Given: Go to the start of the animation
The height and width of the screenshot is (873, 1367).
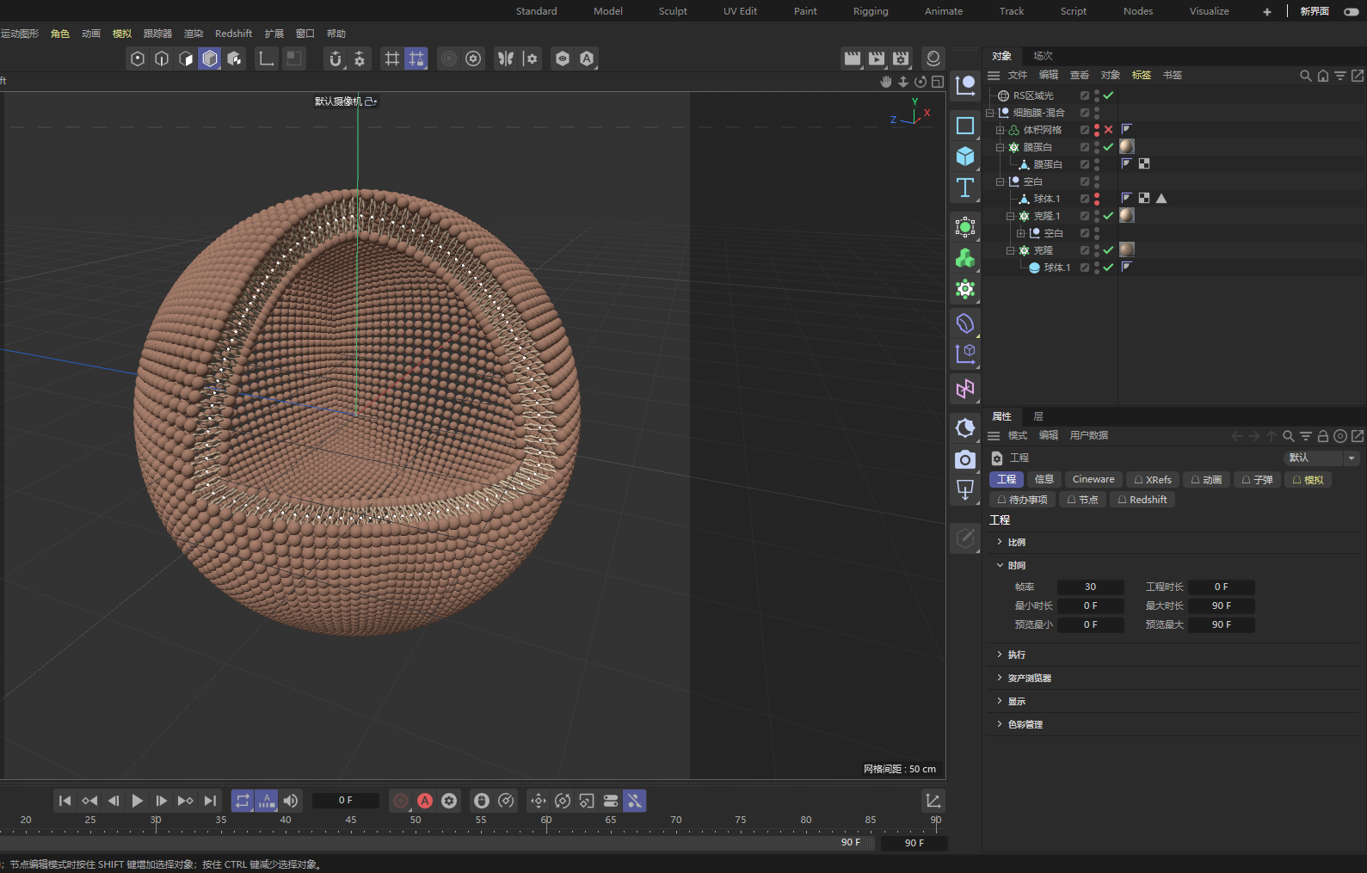Looking at the screenshot, I should (65, 801).
